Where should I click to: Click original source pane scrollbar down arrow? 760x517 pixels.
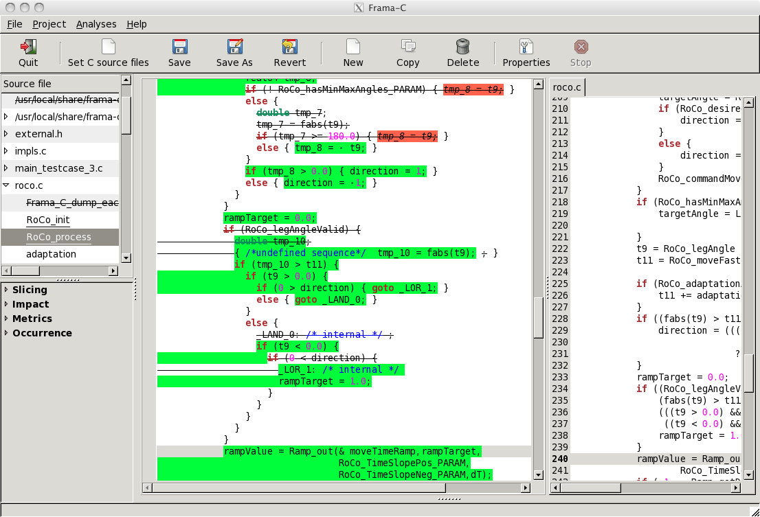point(749,475)
